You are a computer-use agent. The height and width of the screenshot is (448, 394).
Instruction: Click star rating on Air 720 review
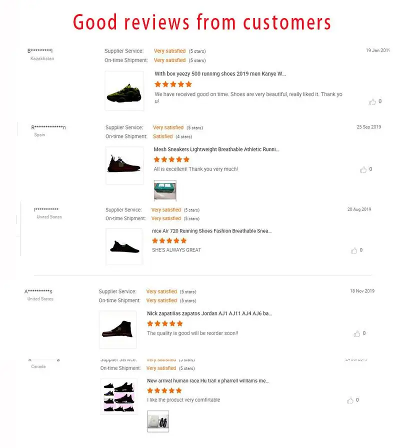coord(169,240)
